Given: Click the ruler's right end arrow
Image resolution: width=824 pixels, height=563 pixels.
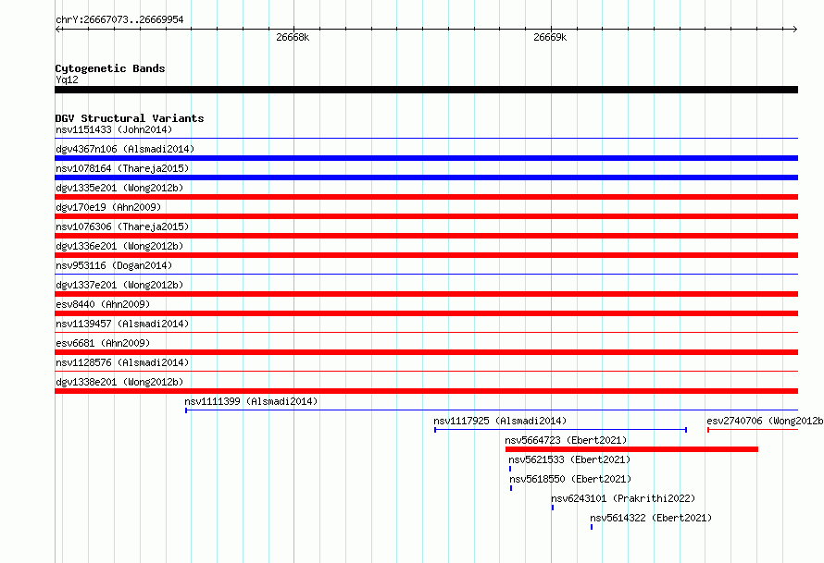Looking at the screenshot, I should [794, 30].
